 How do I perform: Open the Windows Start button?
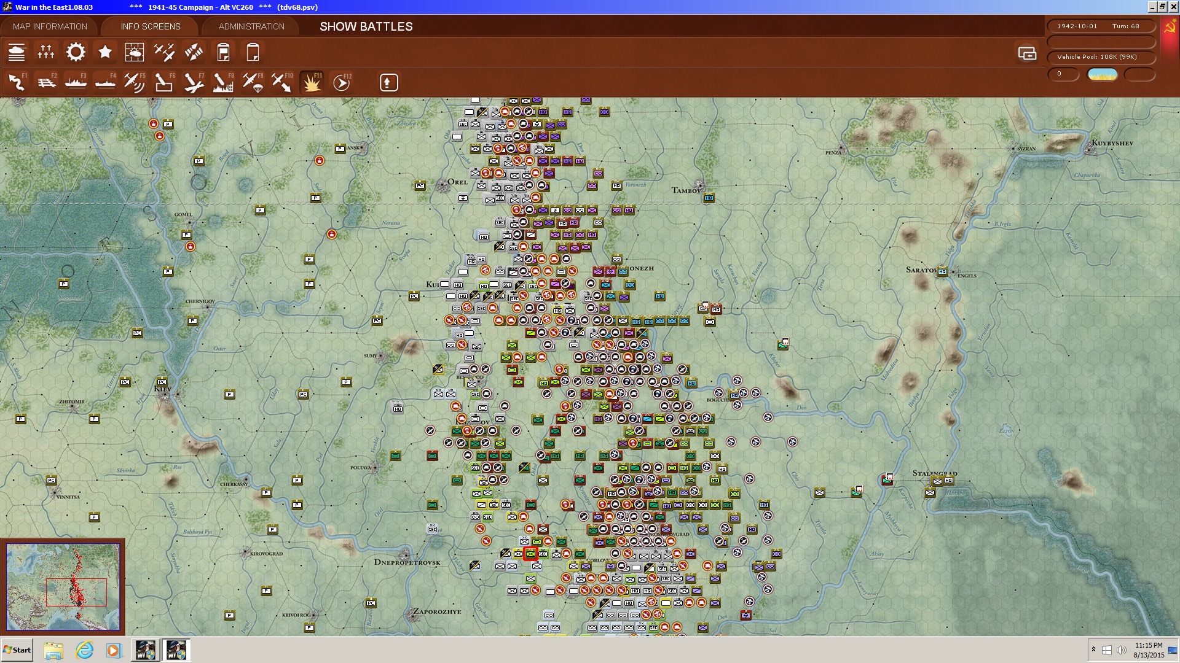[x=17, y=650]
